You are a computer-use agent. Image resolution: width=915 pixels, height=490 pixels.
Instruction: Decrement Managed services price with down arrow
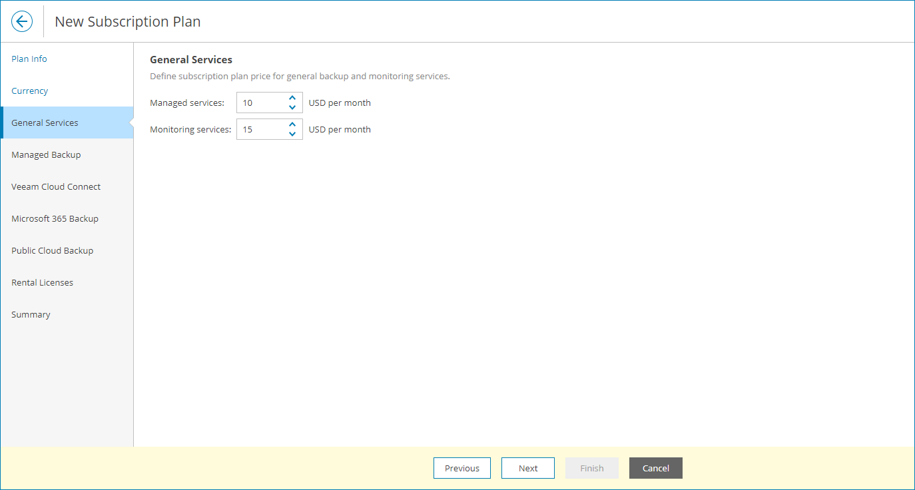(292, 107)
